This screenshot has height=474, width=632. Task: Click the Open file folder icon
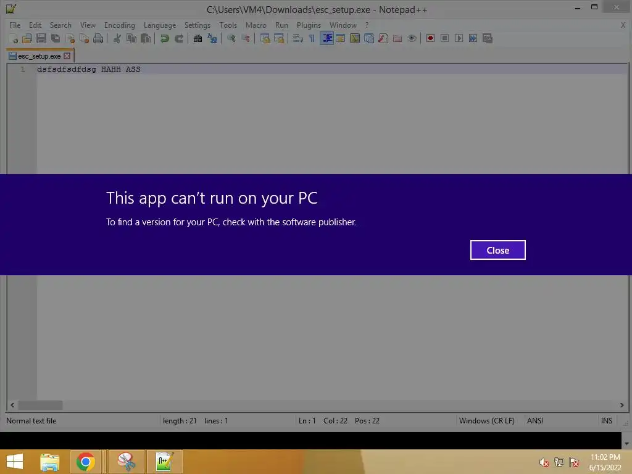coord(27,38)
